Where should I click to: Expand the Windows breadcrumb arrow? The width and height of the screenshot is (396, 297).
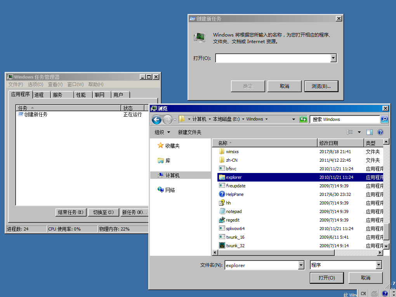pos(266,119)
